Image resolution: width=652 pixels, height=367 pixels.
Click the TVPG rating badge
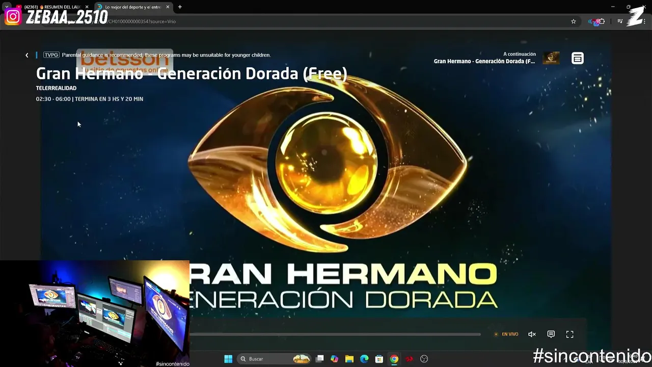point(51,55)
